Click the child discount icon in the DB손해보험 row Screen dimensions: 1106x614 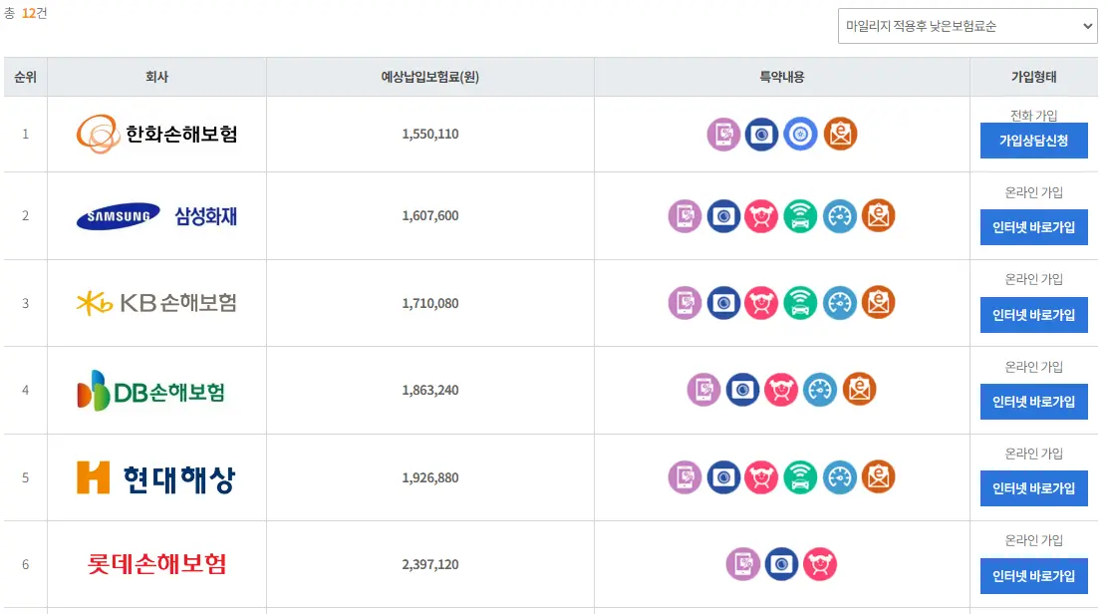pyautogui.click(x=781, y=390)
